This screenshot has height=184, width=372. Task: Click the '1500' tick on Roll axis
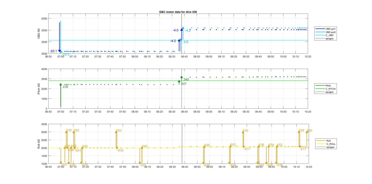[x=44, y=156]
